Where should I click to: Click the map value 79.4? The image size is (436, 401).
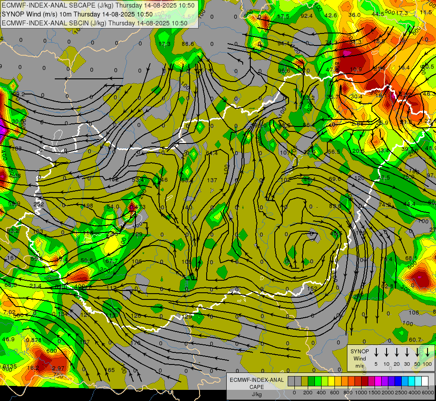(386, 259)
